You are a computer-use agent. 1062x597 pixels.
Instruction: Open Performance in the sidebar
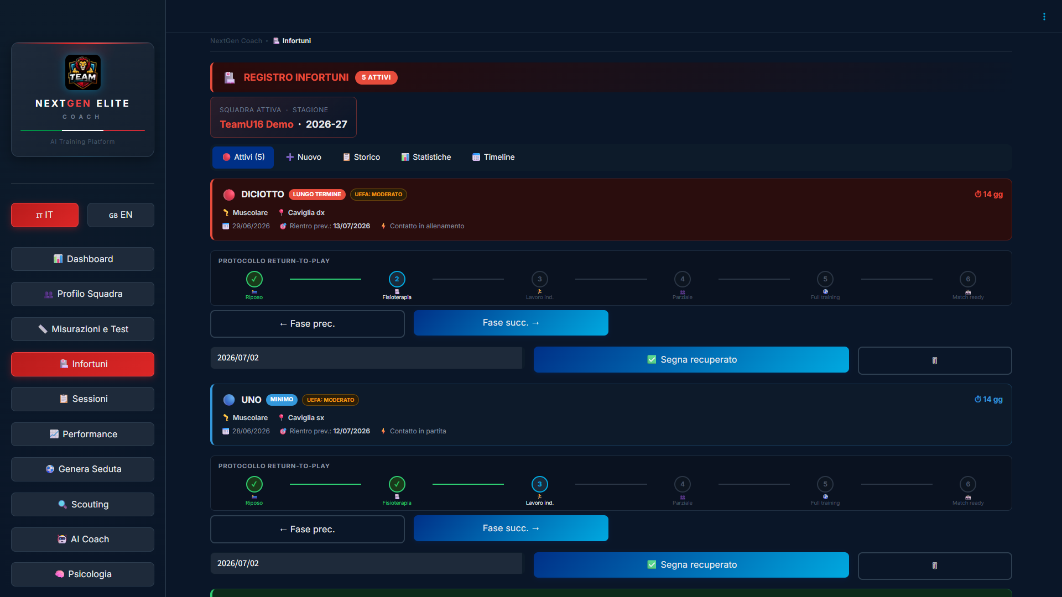click(83, 434)
